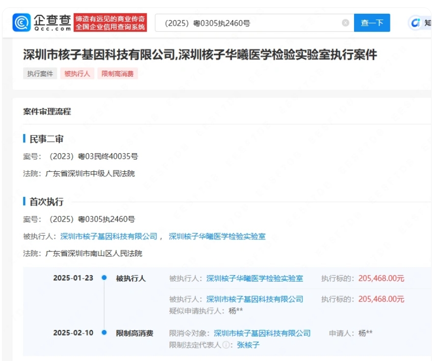Click the 2025-02-10 date label
The width and height of the screenshot is (435, 361).
[73, 333]
